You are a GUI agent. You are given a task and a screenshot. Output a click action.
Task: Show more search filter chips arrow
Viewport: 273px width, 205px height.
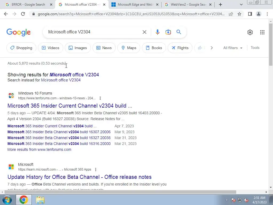point(211,48)
